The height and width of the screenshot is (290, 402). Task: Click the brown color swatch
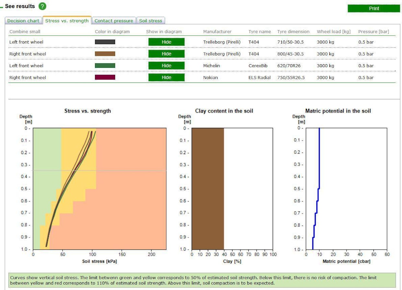[x=105, y=54]
